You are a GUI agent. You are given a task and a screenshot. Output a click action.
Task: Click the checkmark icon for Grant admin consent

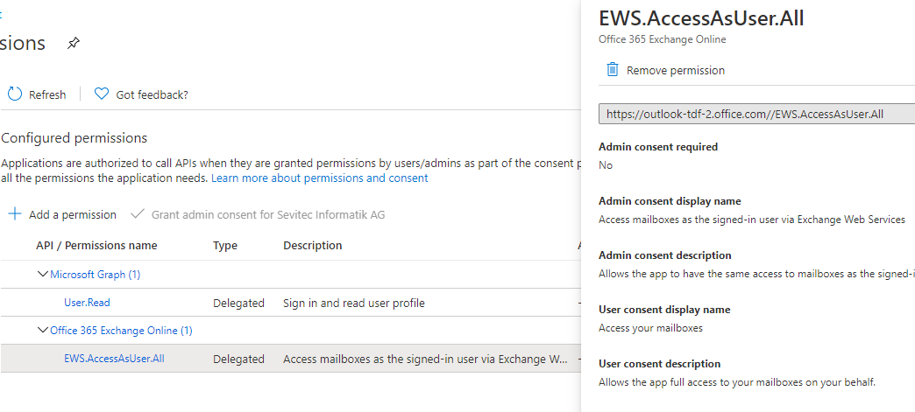click(x=137, y=214)
